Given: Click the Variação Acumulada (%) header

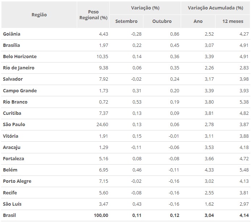Looking at the screenshot, I should click(216, 8).
